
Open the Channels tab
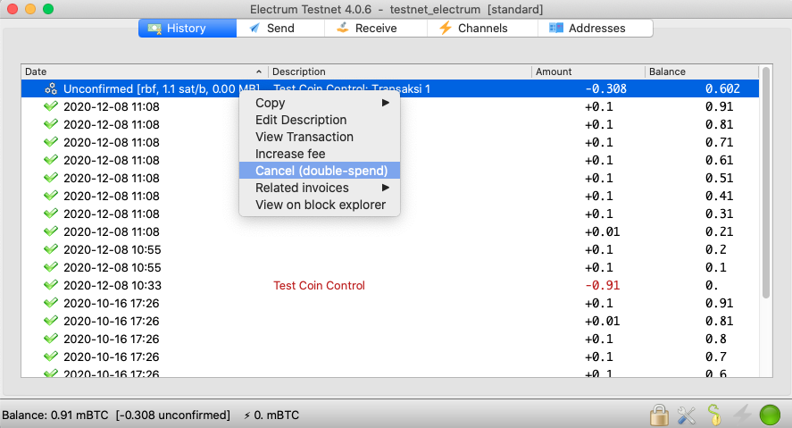(x=482, y=29)
